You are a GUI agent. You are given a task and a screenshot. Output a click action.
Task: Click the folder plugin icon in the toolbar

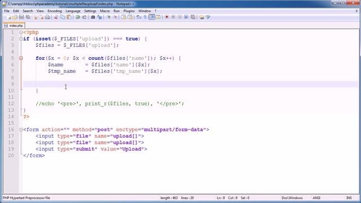(202, 17)
